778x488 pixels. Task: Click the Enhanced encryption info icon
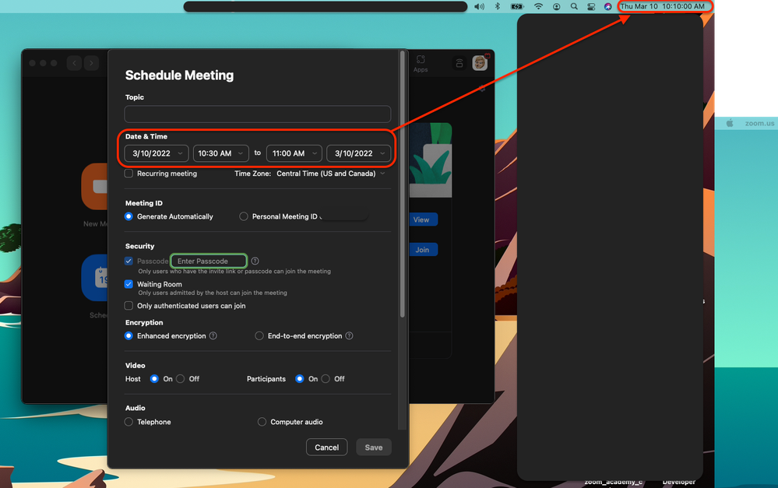click(x=213, y=336)
